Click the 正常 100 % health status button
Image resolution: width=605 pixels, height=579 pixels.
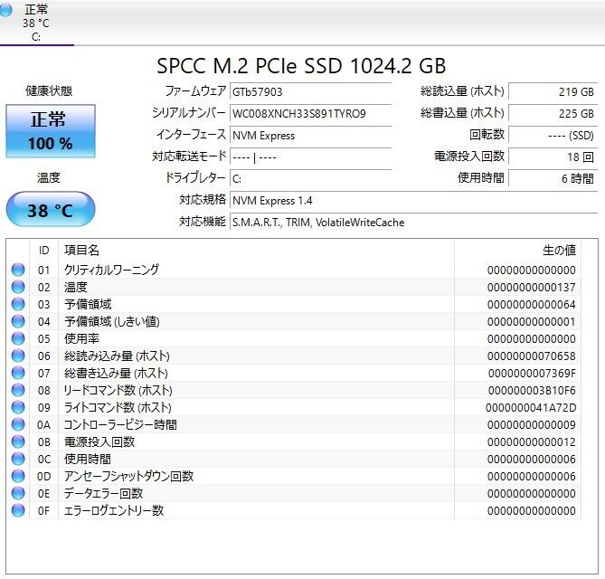coord(51,130)
